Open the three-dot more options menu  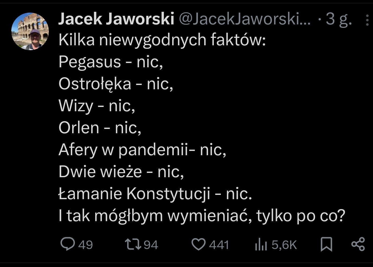[x=367, y=20]
